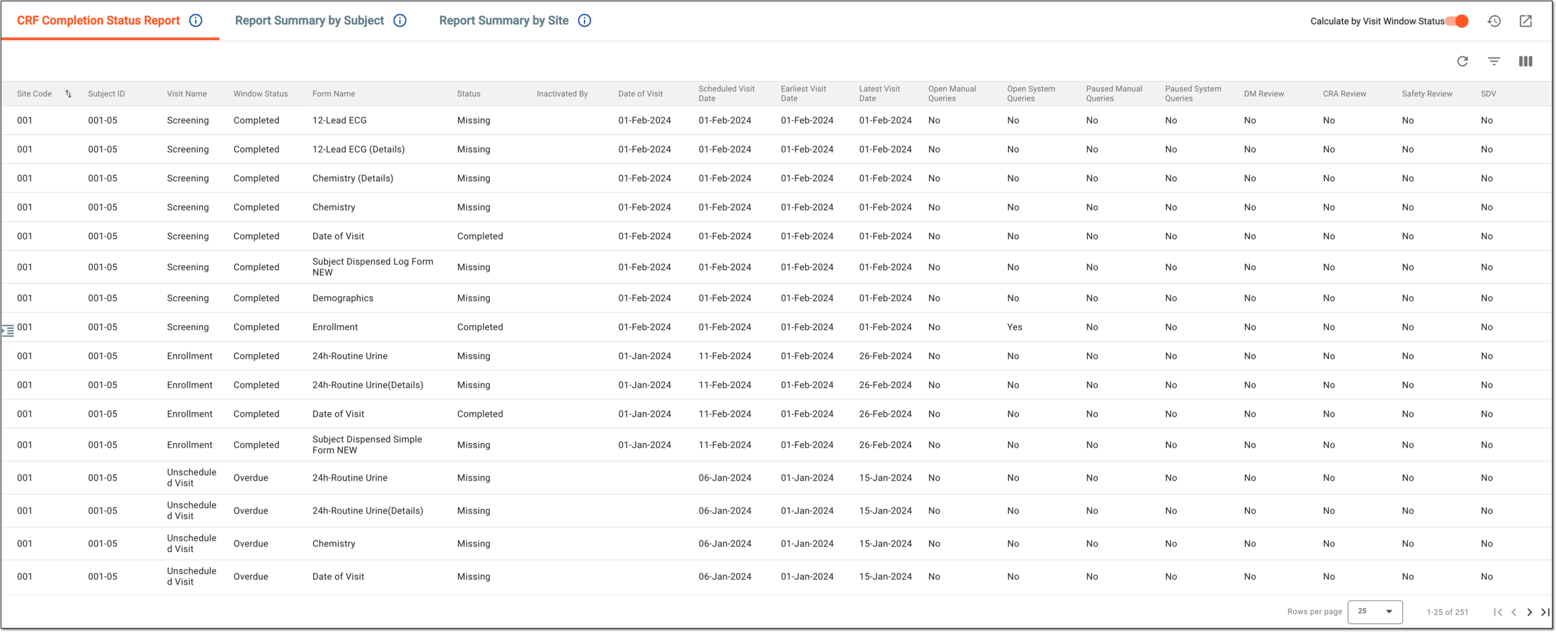Open the filter list icon
The width and height of the screenshot is (1556, 632).
(x=1494, y=61)
